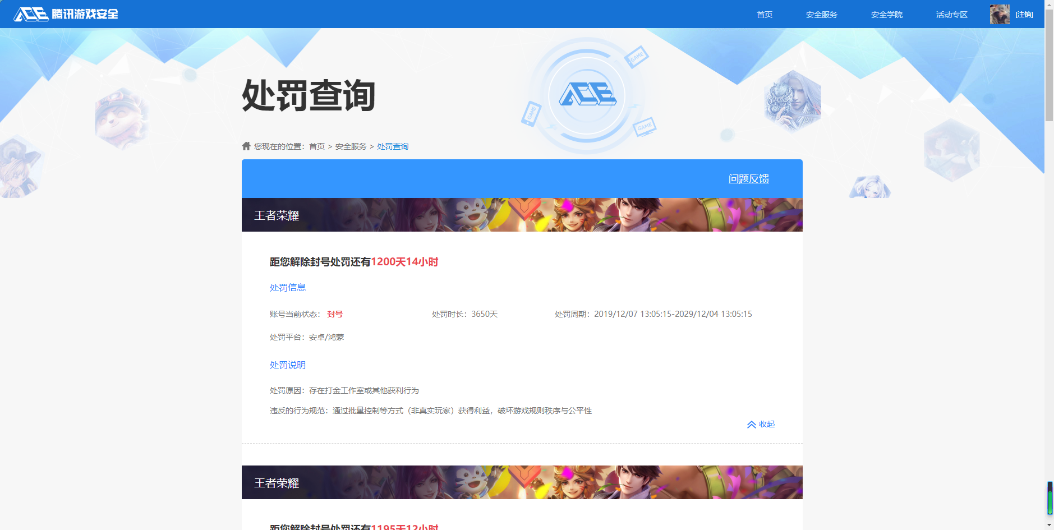
Task: Go to the 安全学院 navigation item
Action: (x=887, y=15)
